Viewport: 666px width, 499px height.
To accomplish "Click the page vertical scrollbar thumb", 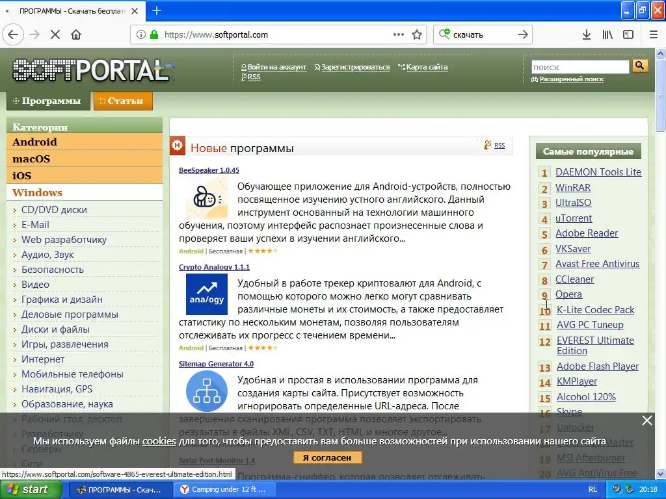I will tap(661, 96).
